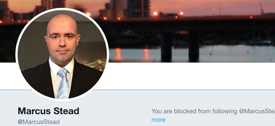
Task: Click the blue striped tie in avatar
Action: pos(63,84)
